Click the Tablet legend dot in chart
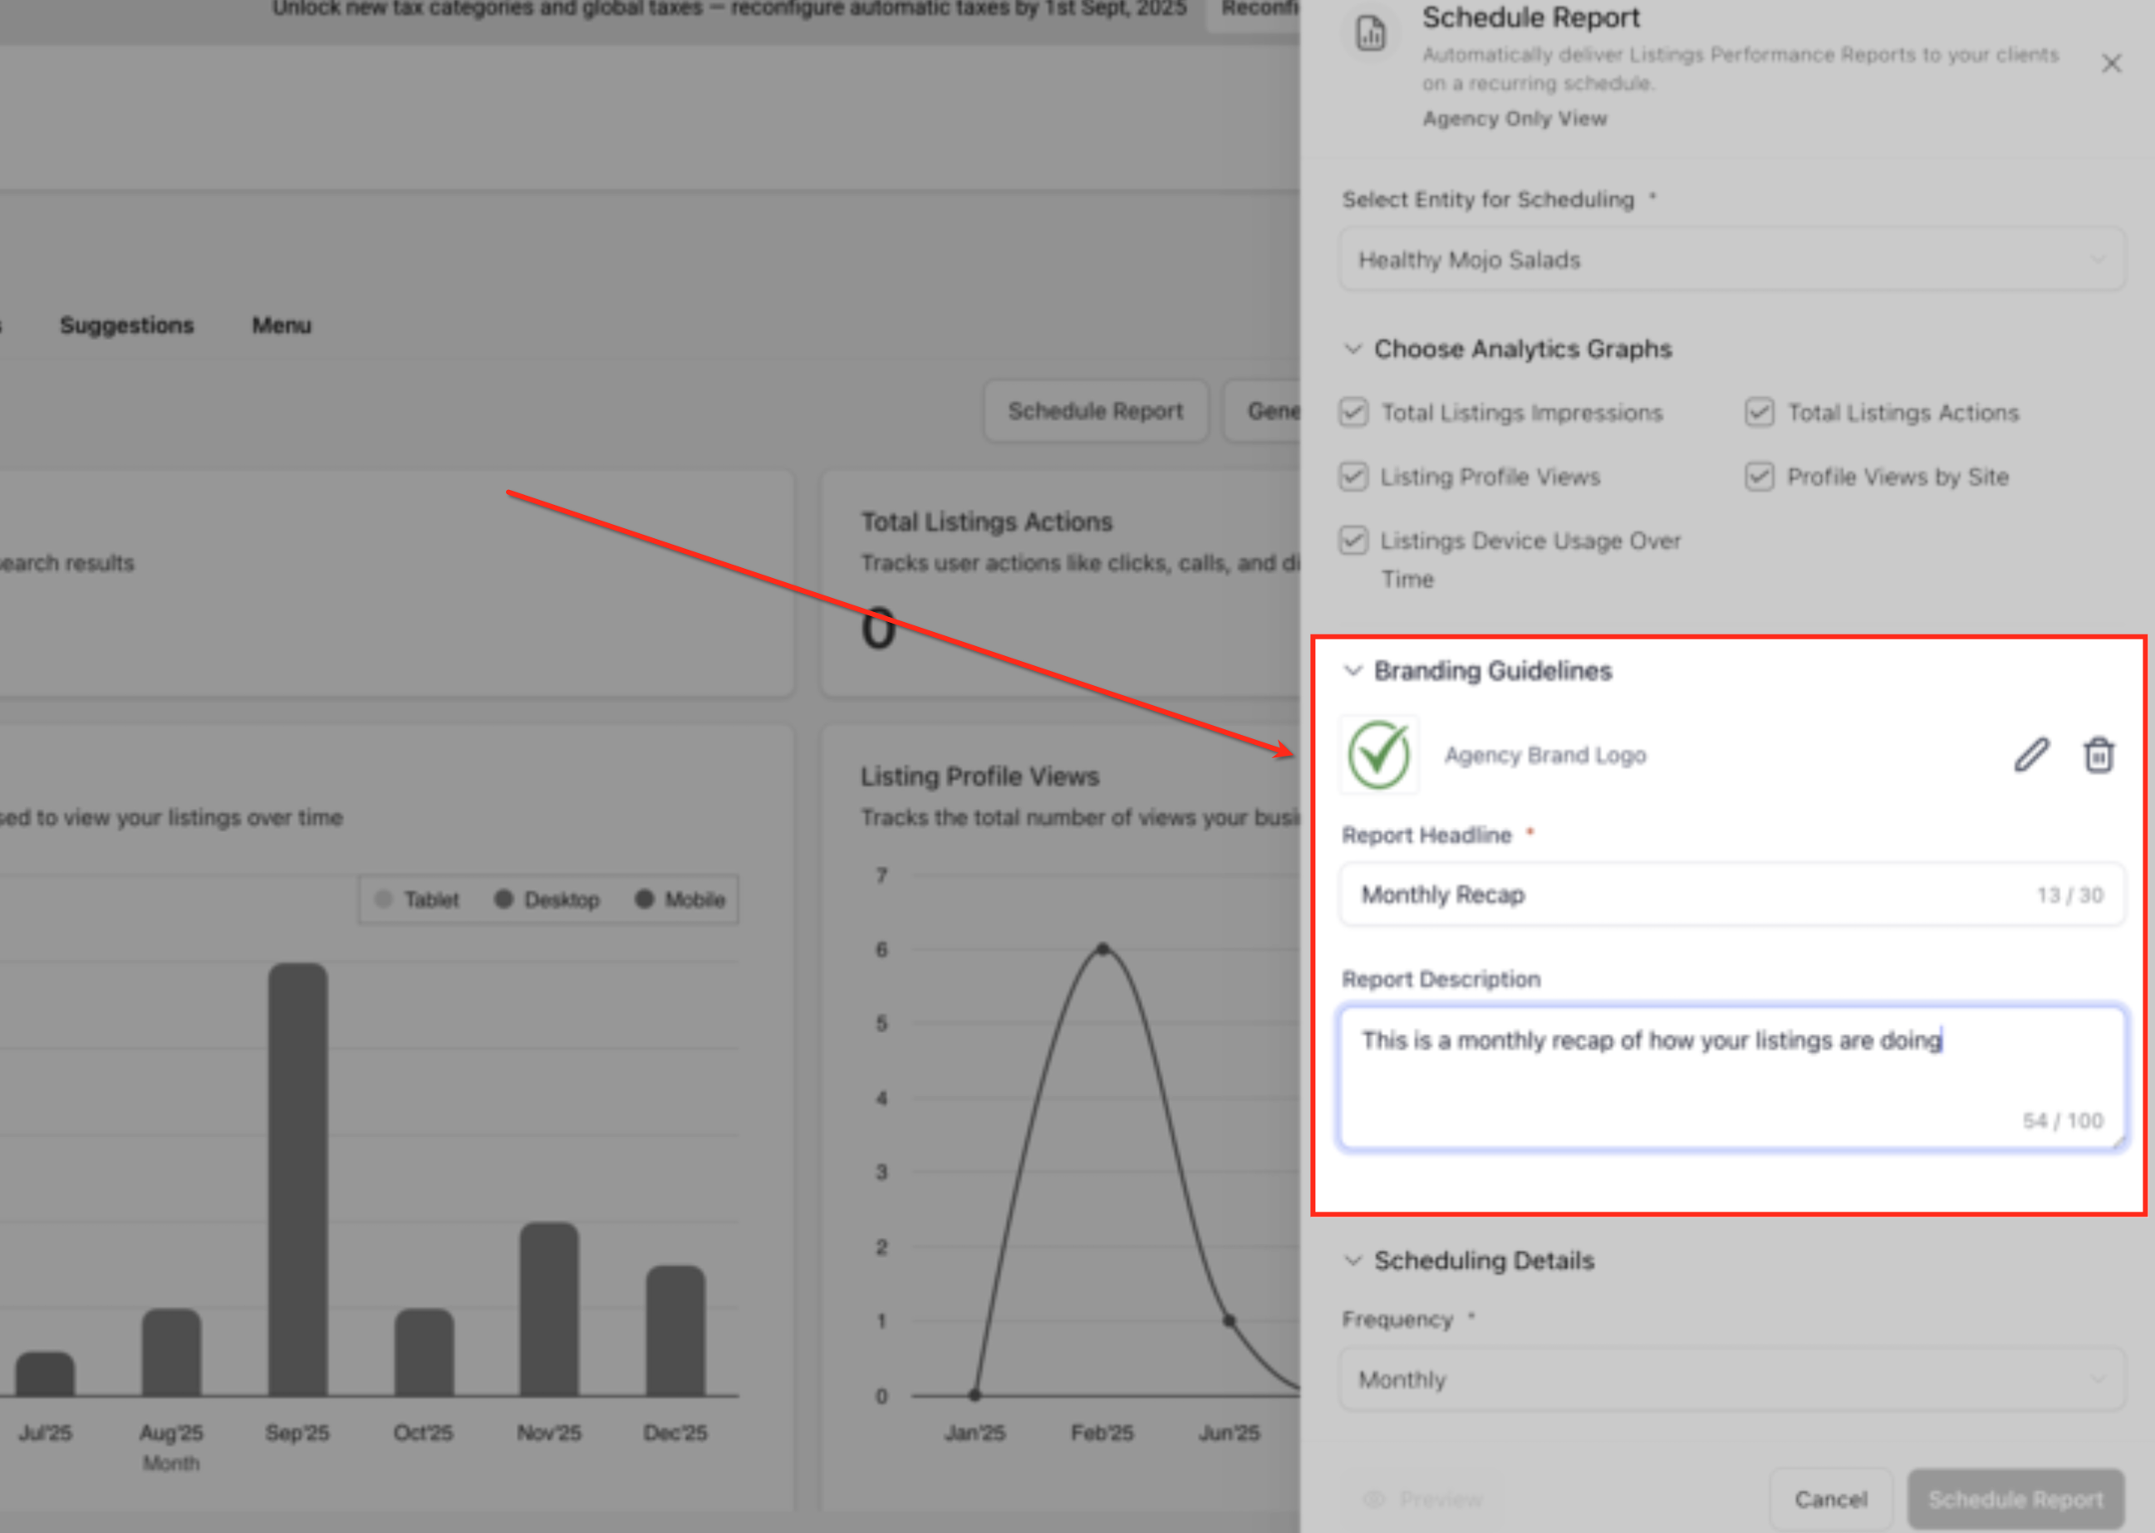Viewport: 2155px width, 1533px height. 384,899
